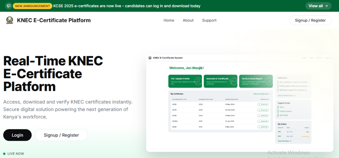
Task: Click the KCSE 2025 e-certificates announcement text
Action: [127, 6]
